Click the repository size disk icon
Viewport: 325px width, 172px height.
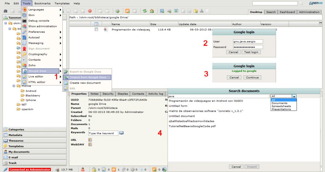[57, 170]
